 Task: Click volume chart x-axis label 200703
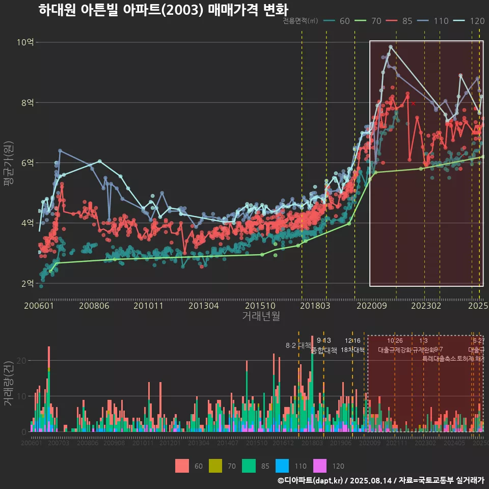[58, 443]
